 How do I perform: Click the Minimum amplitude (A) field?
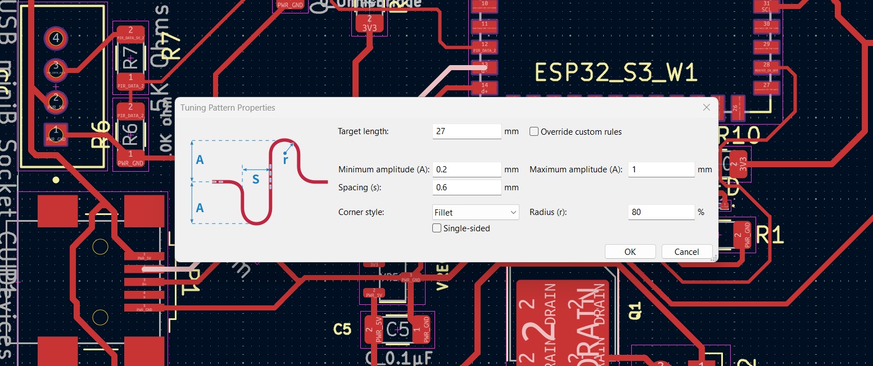point(467,170)
